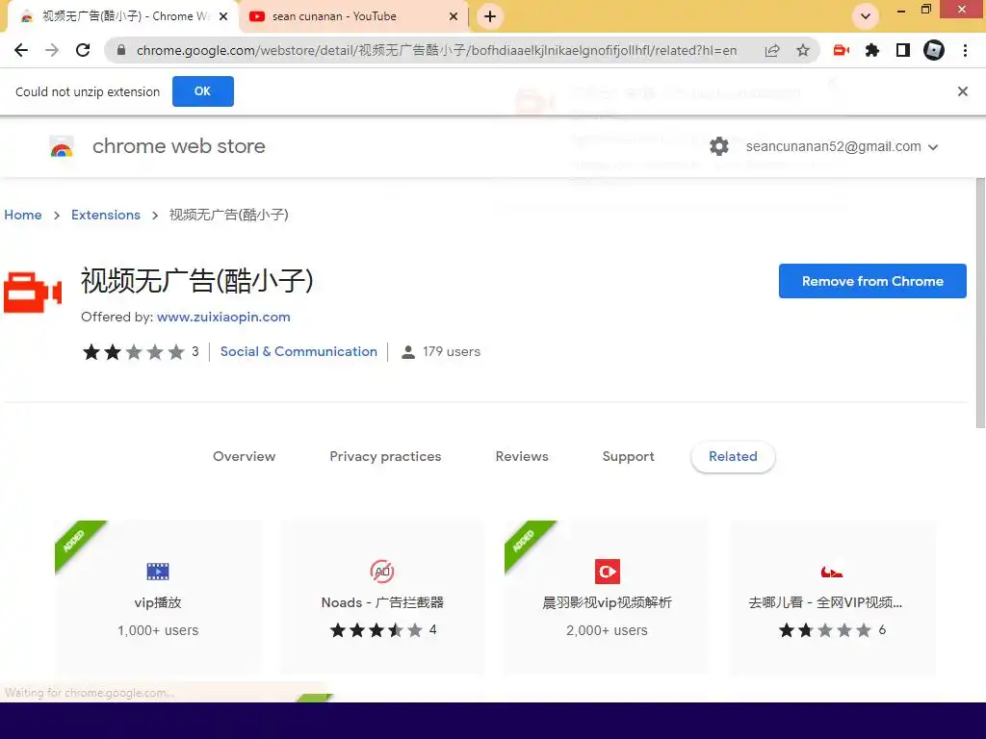Click the 去哪儿看 red shoe icon
This screenshot has height=739, width=986.
[832, 572]
